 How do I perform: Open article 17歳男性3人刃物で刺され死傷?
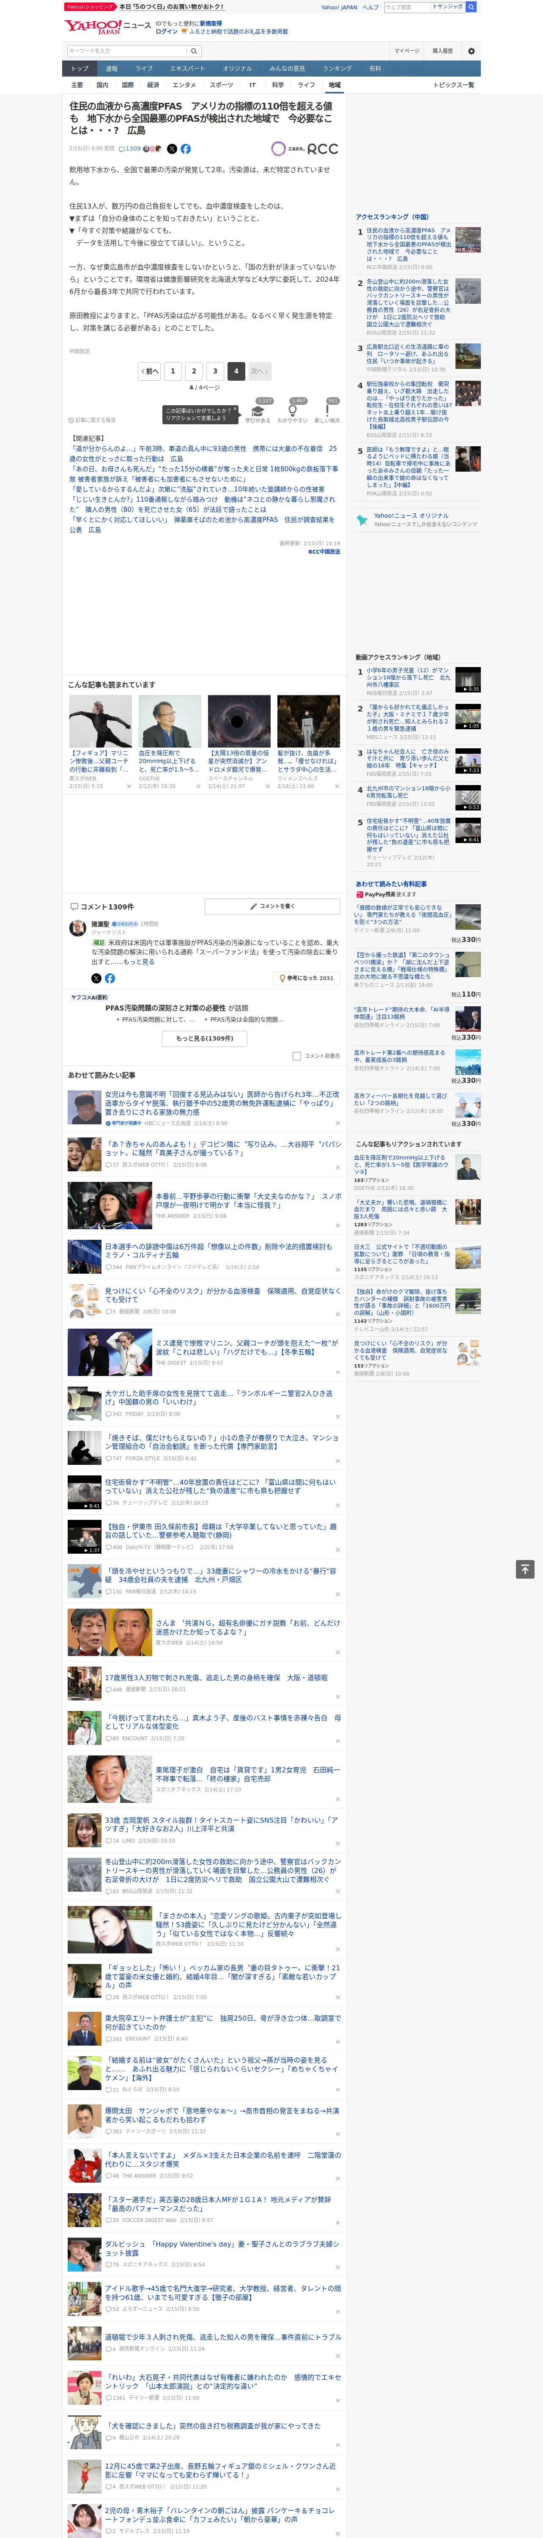coord(216,1678)
